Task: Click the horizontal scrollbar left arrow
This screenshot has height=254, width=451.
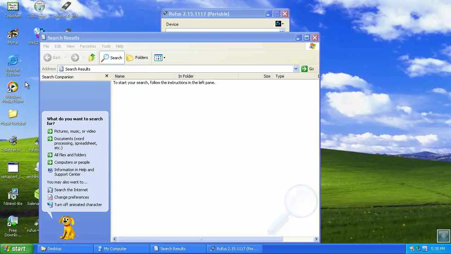Action: pos(115,239)
